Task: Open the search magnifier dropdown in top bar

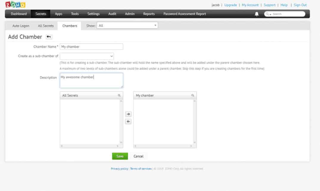Action: (x=268, y=14)
